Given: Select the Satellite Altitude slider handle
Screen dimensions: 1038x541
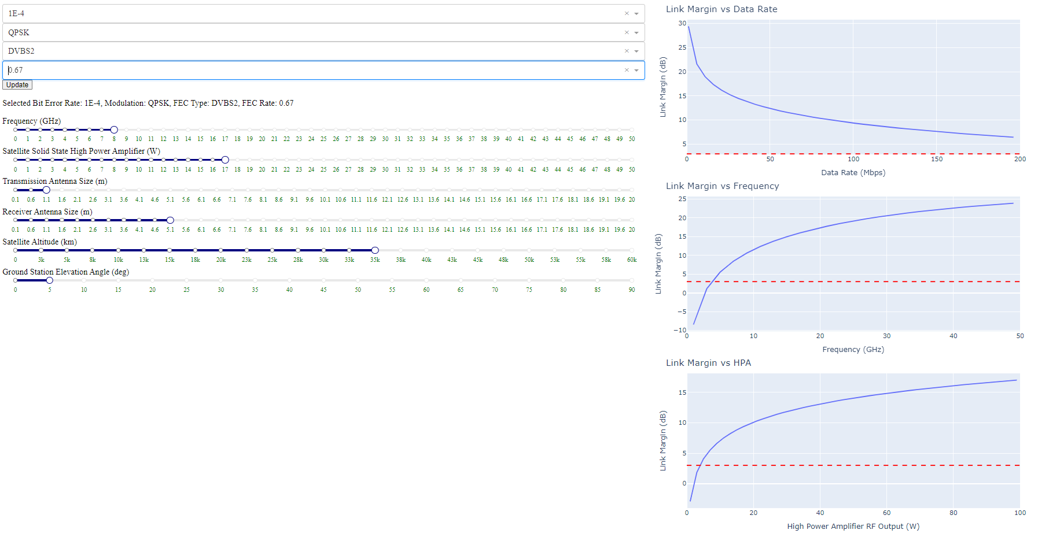Looking at the screenshot, I should [x=375, y=250].
